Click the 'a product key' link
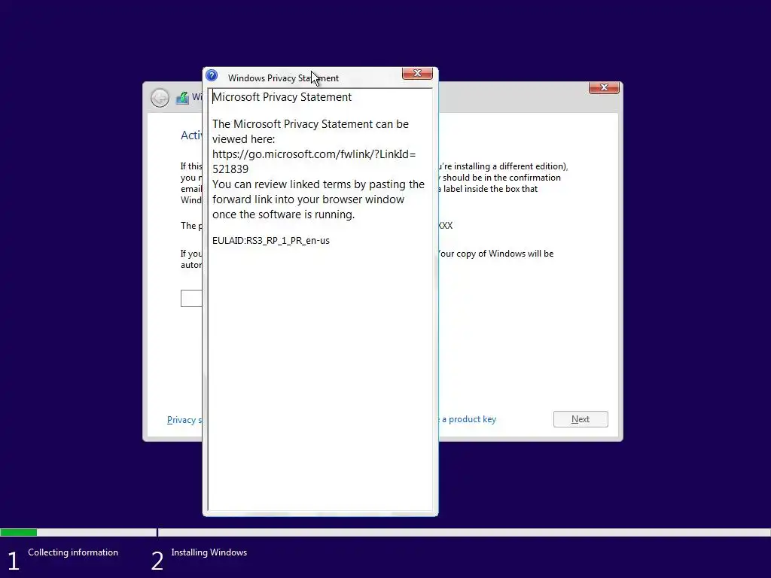The image size is (771, 578). point(469,419)
